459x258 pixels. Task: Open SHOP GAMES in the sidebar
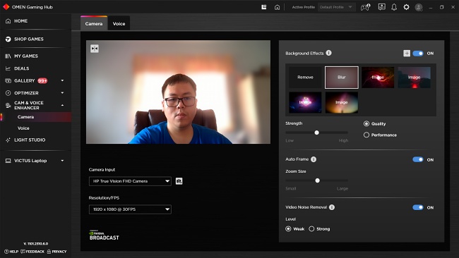point(29,39)
